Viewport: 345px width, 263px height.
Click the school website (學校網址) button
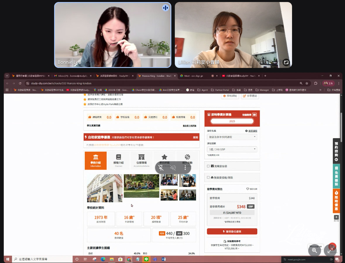[230, 96]
